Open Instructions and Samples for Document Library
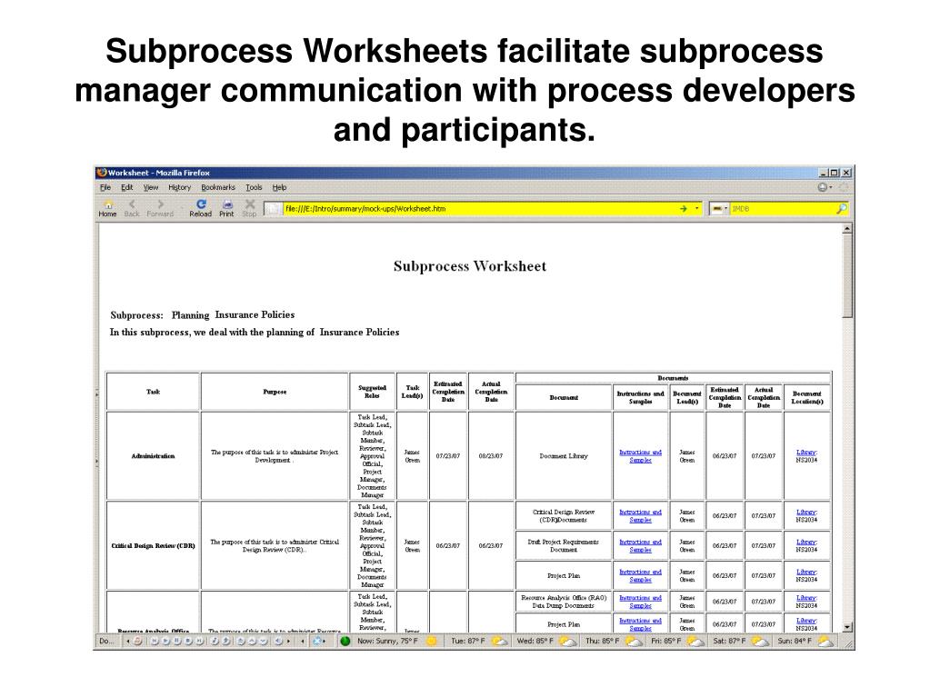Image resolution: width=930 pixels, height=697 pixels. pos(640,456)
